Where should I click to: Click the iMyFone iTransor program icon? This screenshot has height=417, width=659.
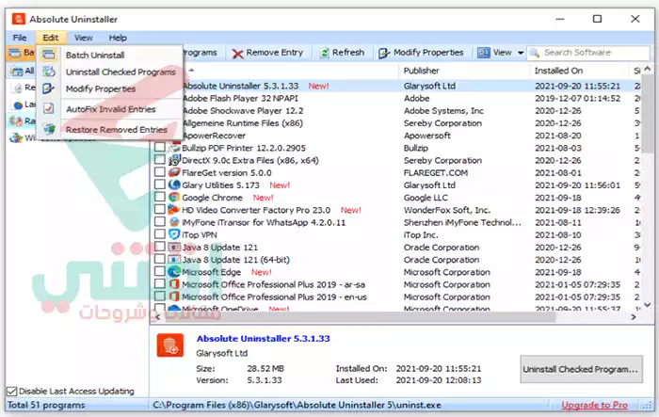click(174, 222)
